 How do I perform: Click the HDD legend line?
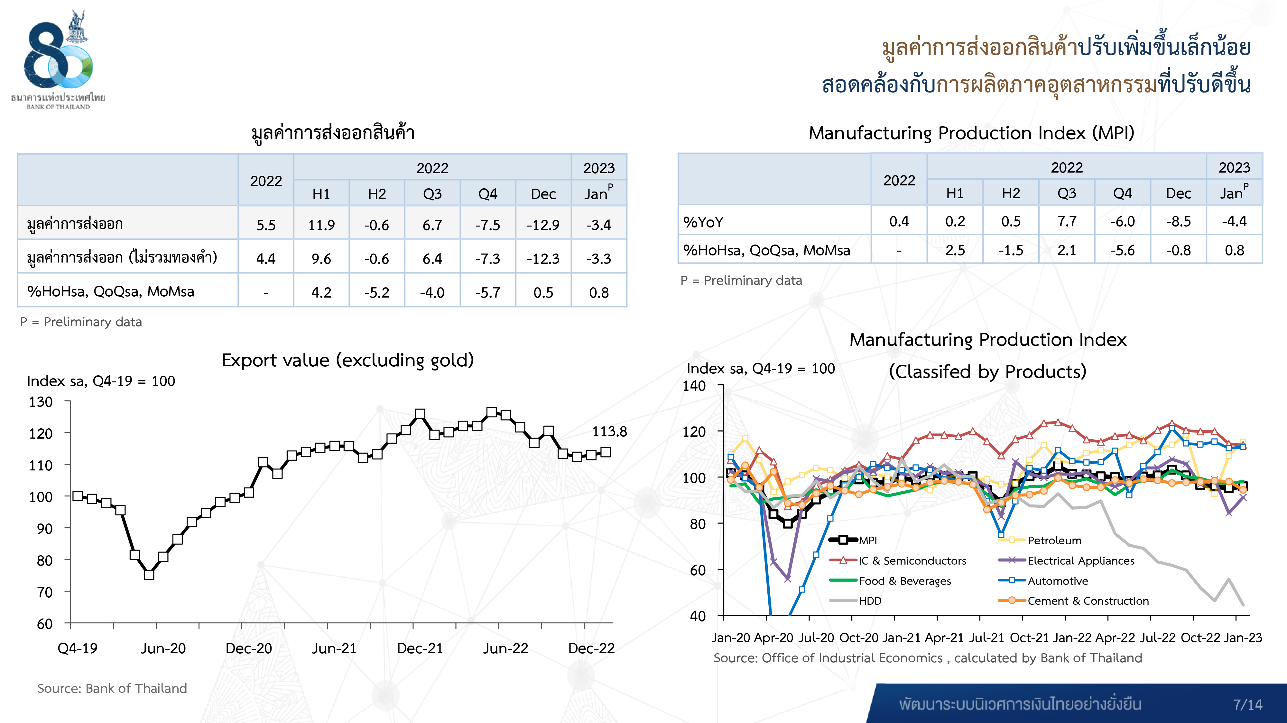coord(843,601)
